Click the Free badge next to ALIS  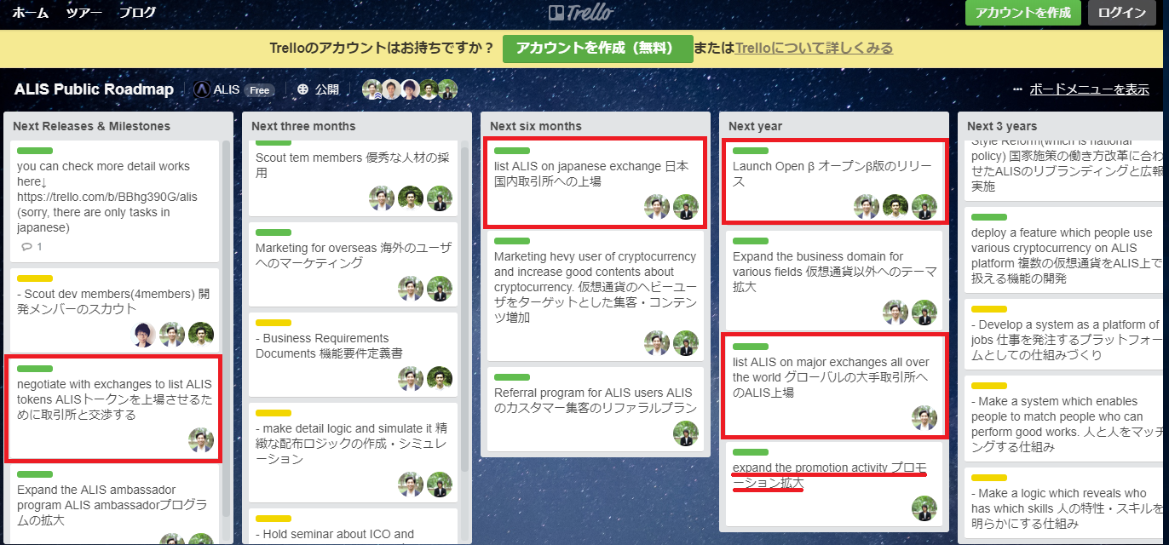pos(259,90)
